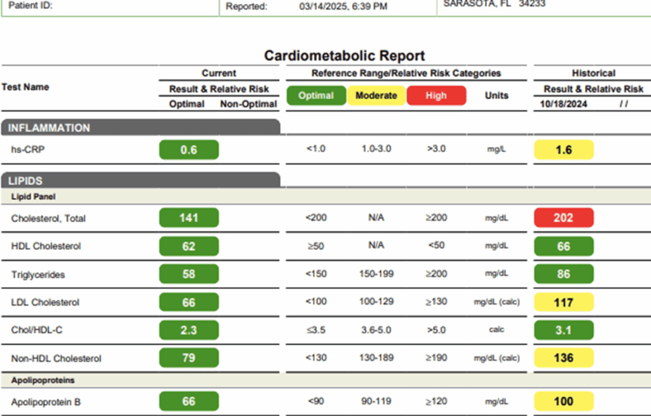Toggle the Moderate risk legend badge
This screenshot has width=651, height=416.
point(376,95)
